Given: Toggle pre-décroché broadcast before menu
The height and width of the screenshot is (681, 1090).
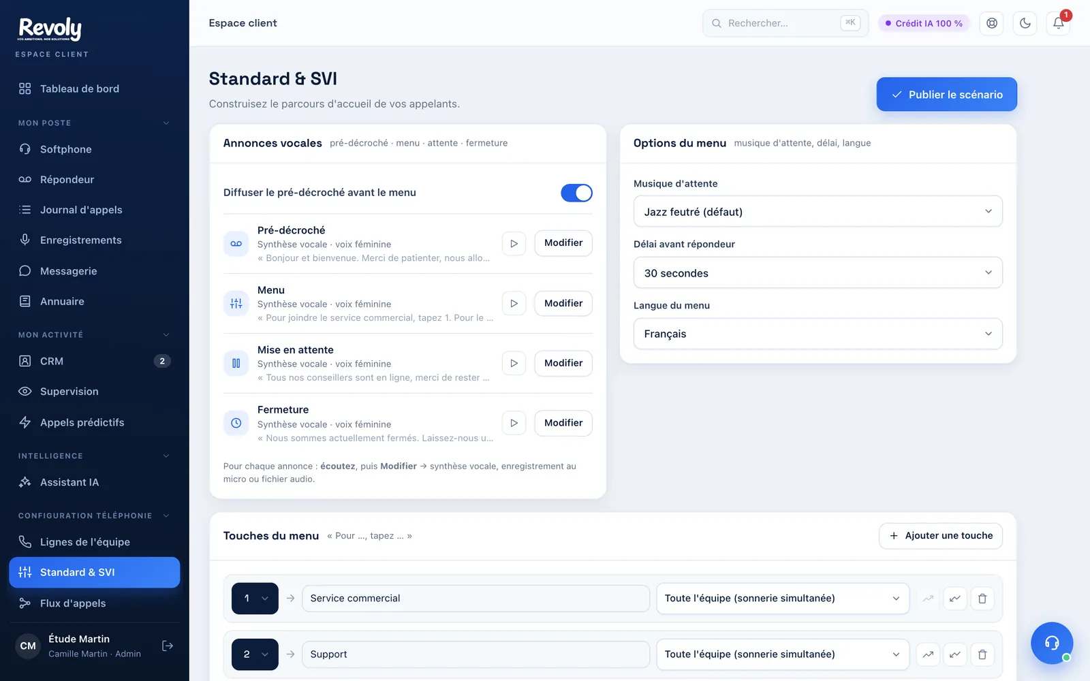Looking at the screenshot, I should click(x=576, y=193).
